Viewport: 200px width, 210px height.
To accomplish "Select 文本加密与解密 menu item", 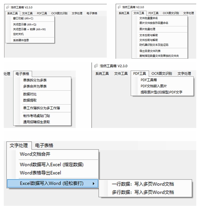I will [x=148, y=35].
